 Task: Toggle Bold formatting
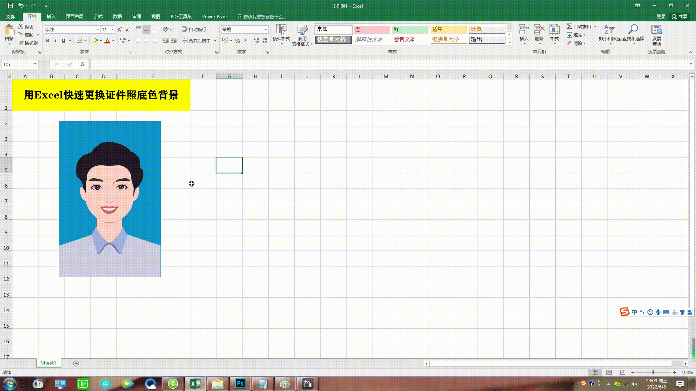click(47, 41)
